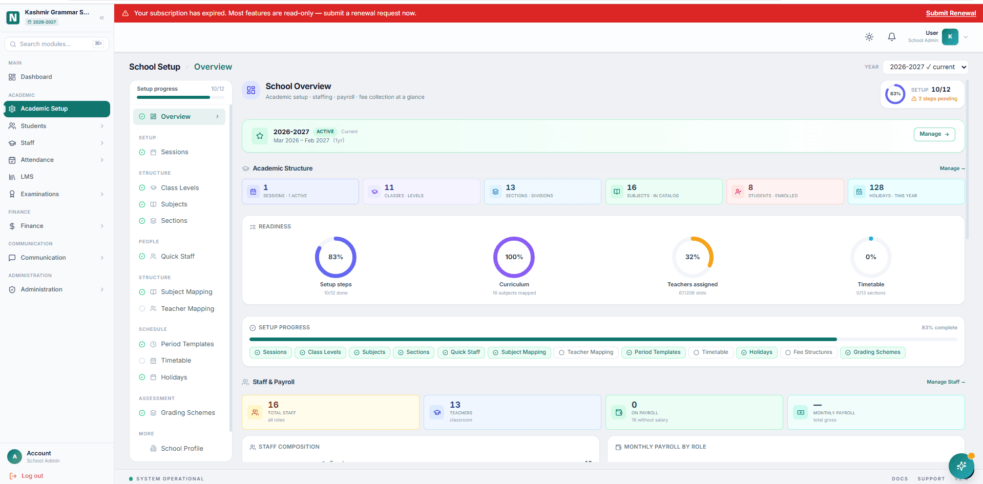Click Class Levels completed check circle in sidebar
983x484 pixels.
coord(142,188)
